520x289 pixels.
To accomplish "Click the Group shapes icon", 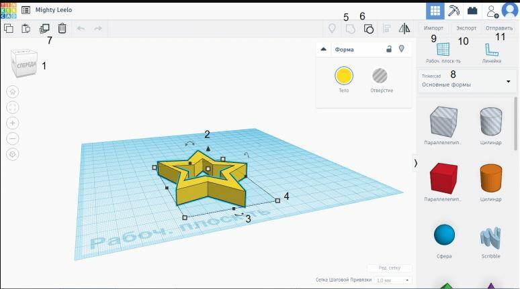I will pos(350,29).
